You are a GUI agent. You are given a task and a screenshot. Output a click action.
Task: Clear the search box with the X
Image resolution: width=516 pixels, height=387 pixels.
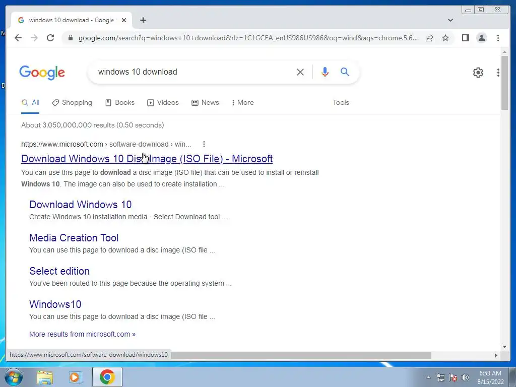300,72
